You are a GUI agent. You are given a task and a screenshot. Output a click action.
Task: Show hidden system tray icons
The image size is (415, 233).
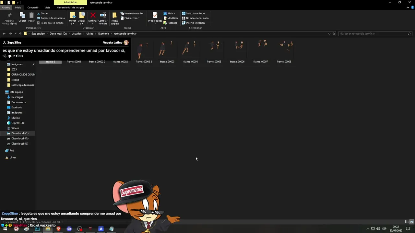pyautogui.click(x=367, y=229)
